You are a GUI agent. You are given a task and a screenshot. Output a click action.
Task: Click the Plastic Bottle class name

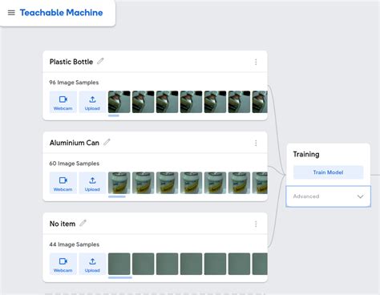pos(71,62)
